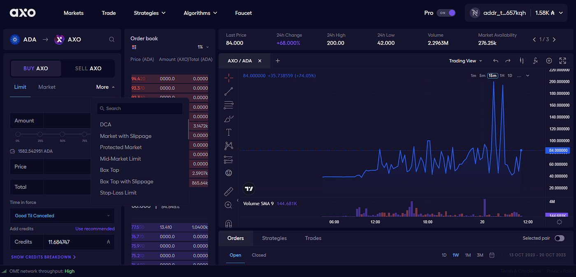Image resolution: width=576 pixels, height=277 pixels.
Task: Toggle the Selected pair switch
Action: coord(560,238)
